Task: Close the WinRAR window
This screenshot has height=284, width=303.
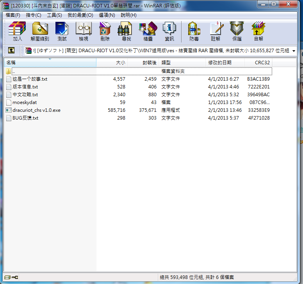Action: [x=288, y=4]
